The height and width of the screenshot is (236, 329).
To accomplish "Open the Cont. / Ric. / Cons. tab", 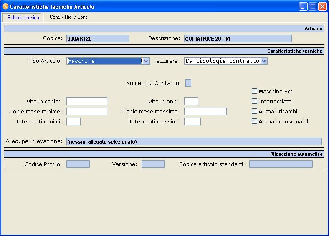I will (69, 17).
